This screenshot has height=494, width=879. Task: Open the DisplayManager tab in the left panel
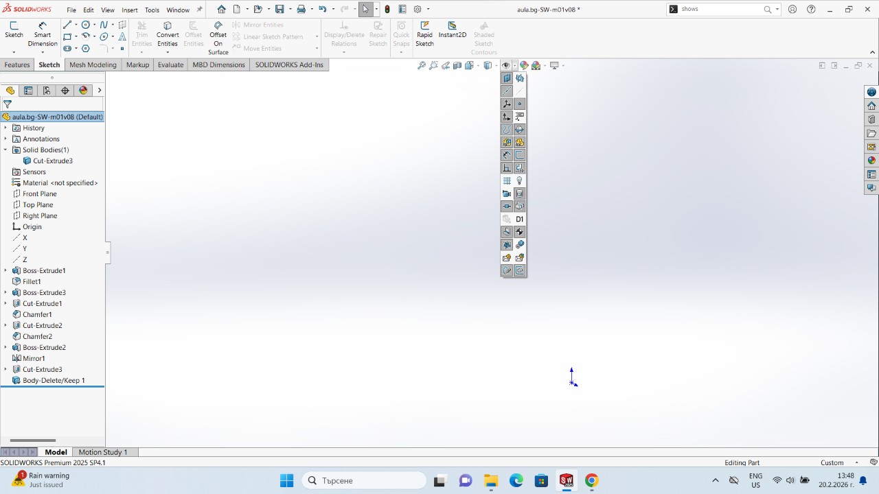[83, 91]
